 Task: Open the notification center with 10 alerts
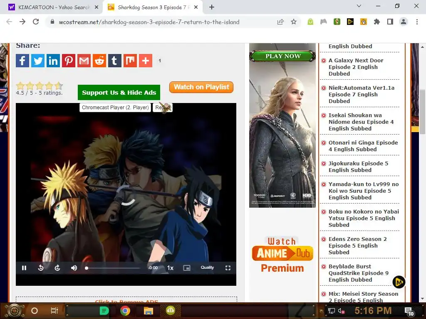[x=409, y=312]
